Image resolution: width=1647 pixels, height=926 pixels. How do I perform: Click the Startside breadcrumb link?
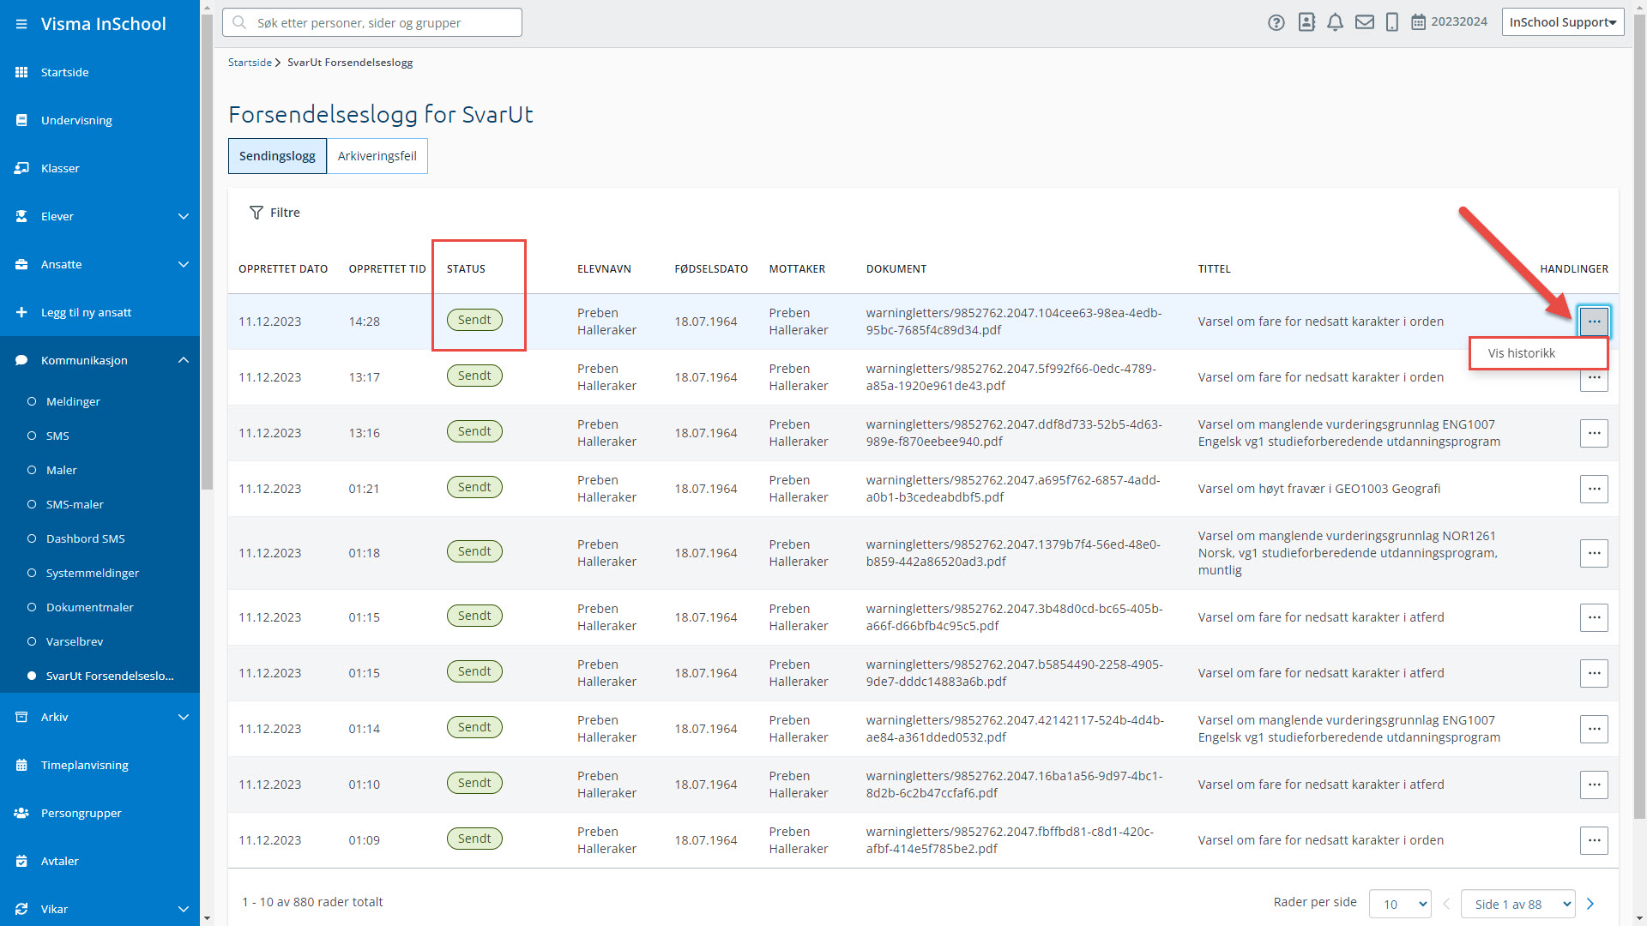(250, 63)
